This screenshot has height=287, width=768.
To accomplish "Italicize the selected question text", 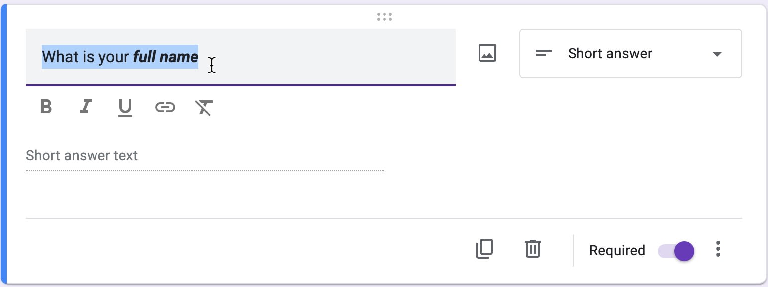I will click(85, 107).
